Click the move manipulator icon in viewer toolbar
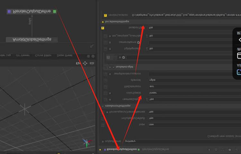This screenshot has width=241, height=154. coord(85,63)
